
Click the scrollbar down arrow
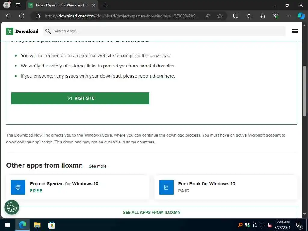point(304,214)
